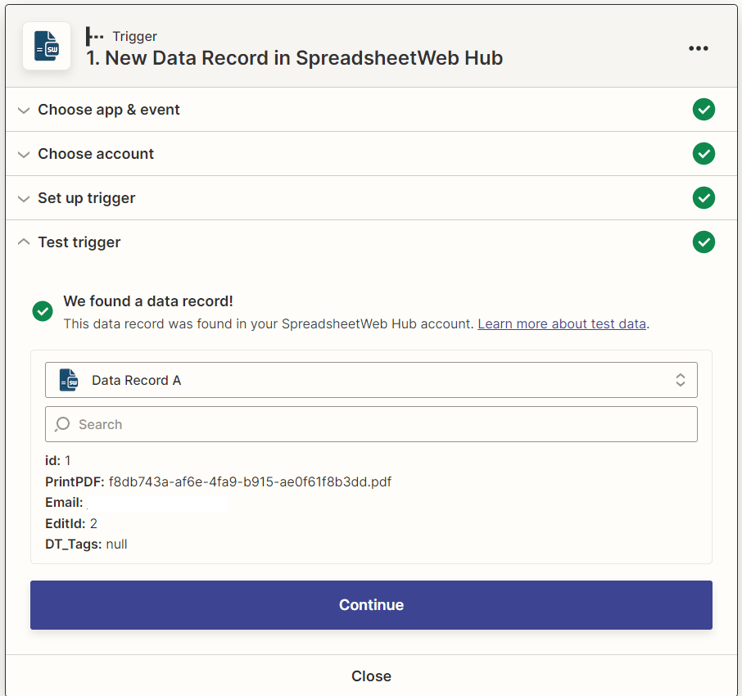
Task: Click the Close button at bottom
Action: tap(371, 676)
